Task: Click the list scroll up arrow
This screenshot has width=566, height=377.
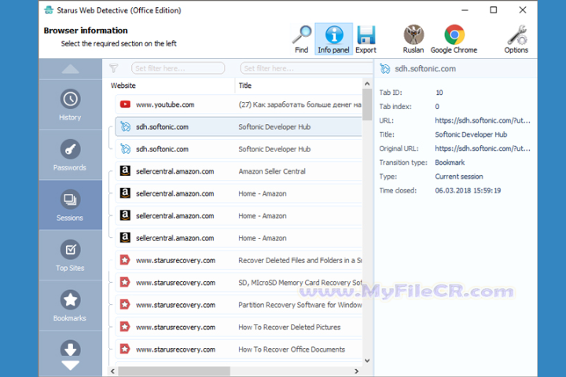Action: point(367,84)
